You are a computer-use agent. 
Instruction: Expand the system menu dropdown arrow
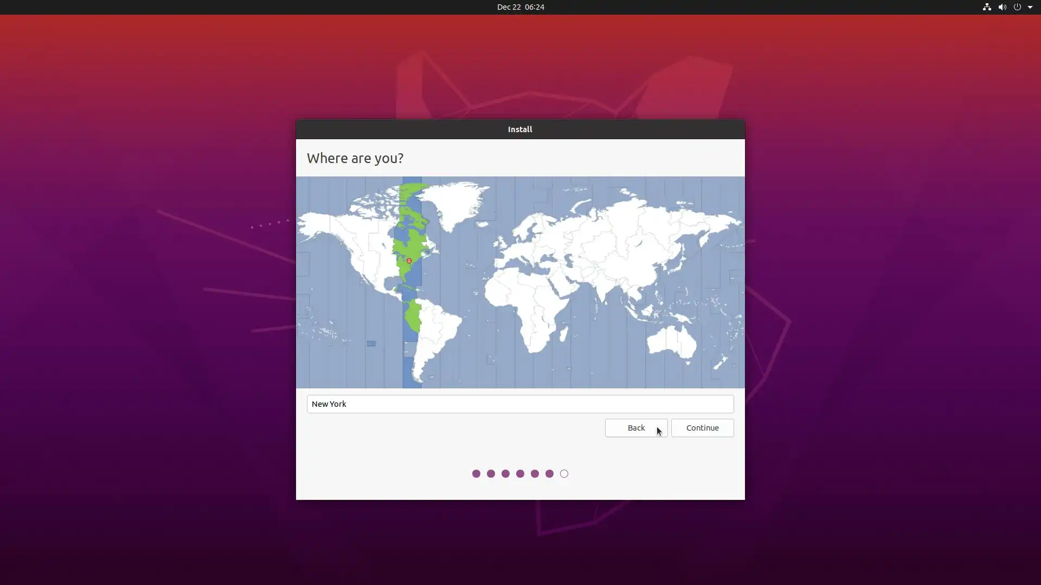1030,7
